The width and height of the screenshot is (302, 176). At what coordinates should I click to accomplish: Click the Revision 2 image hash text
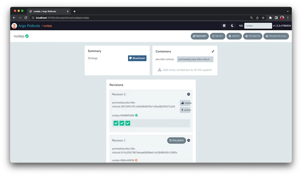click(143, 105)
